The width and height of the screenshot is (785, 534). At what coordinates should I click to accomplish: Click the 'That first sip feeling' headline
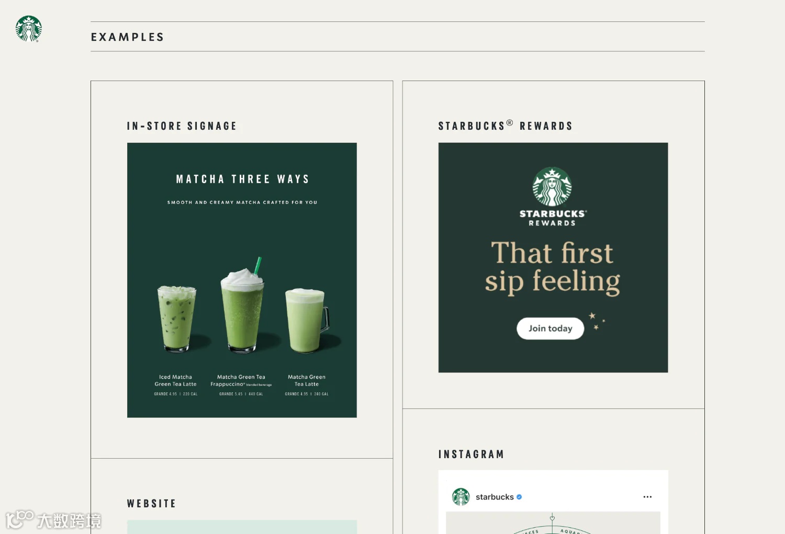pyautogui.click(x=553, y=268)
